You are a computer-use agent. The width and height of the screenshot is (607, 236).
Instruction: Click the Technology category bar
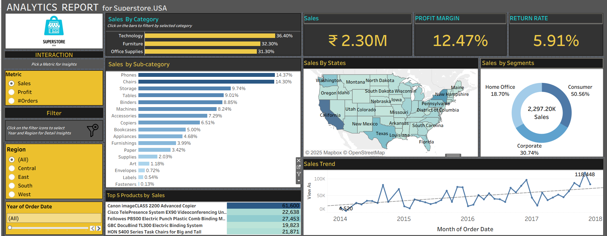(210, 36)
